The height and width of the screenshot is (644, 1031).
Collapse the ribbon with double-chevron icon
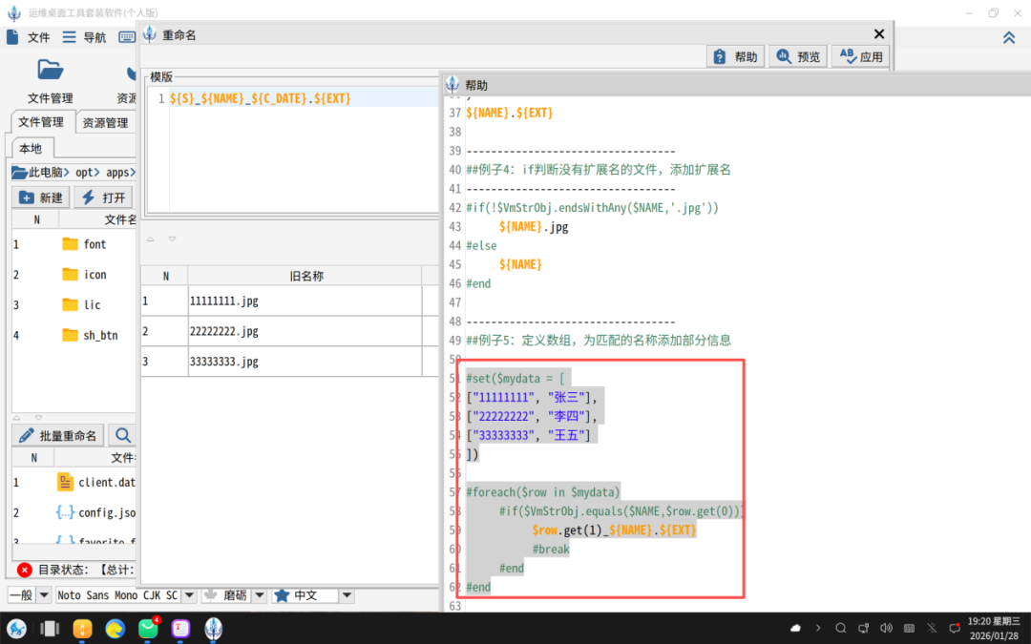tap(1008, 37)
